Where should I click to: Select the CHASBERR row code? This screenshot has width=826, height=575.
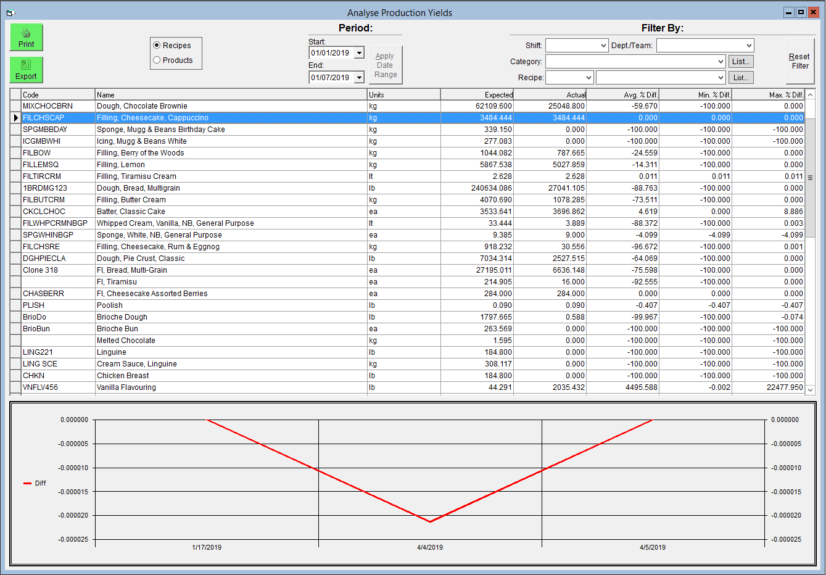point(58,294)
